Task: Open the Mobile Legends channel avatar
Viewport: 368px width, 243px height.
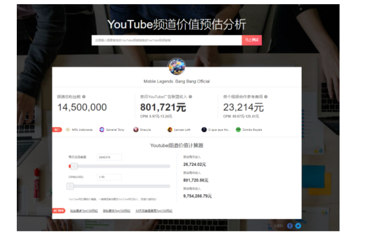Action: [177, 67]
